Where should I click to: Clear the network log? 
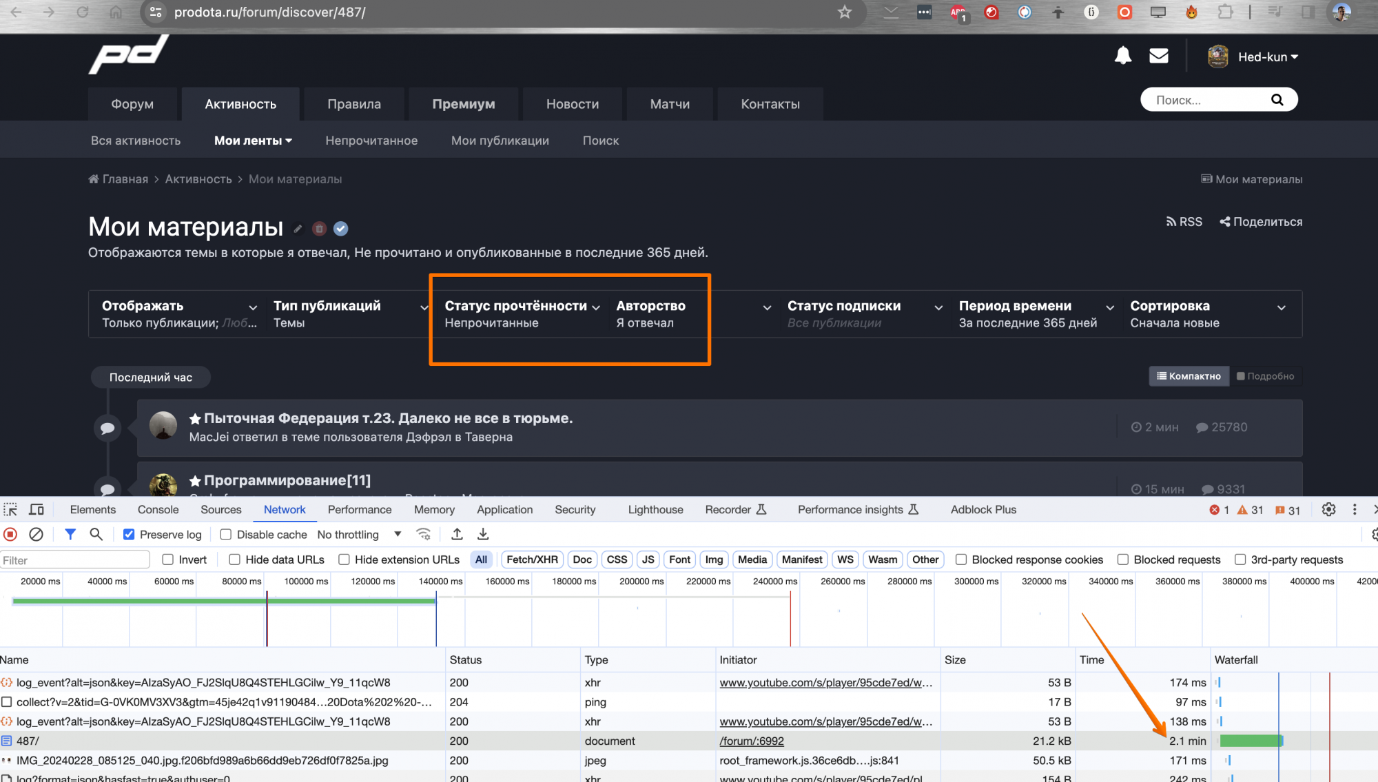click(x=37, y=535)
